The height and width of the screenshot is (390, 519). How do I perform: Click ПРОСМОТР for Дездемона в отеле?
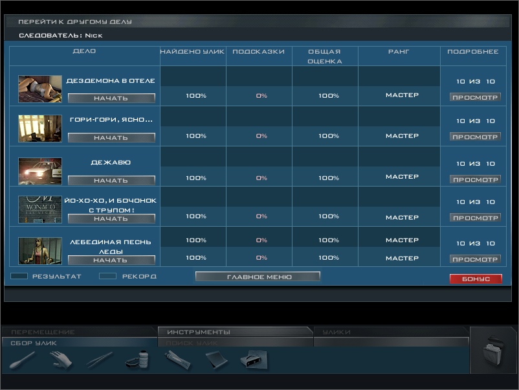(475, 97)
